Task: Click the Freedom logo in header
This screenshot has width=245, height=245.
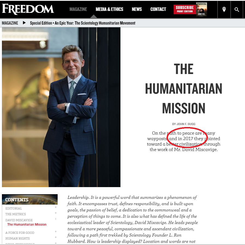Action: (x=28, y=9)
